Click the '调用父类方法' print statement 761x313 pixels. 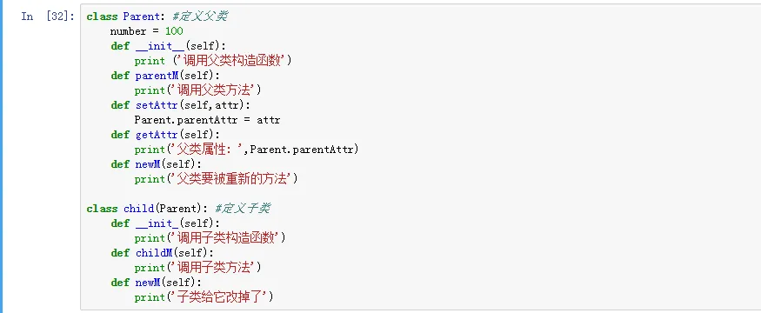point(198,90)
